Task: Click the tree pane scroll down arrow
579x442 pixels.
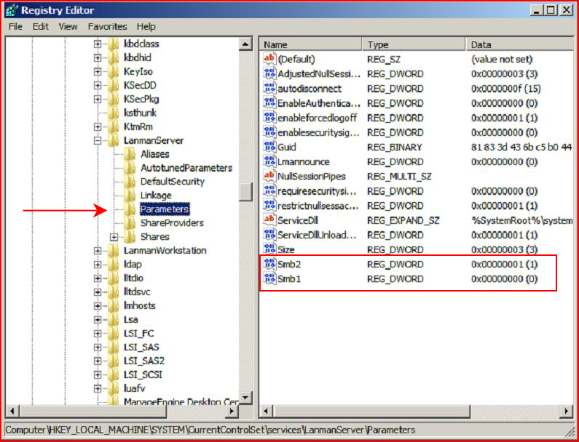Action: click(245, 398)
